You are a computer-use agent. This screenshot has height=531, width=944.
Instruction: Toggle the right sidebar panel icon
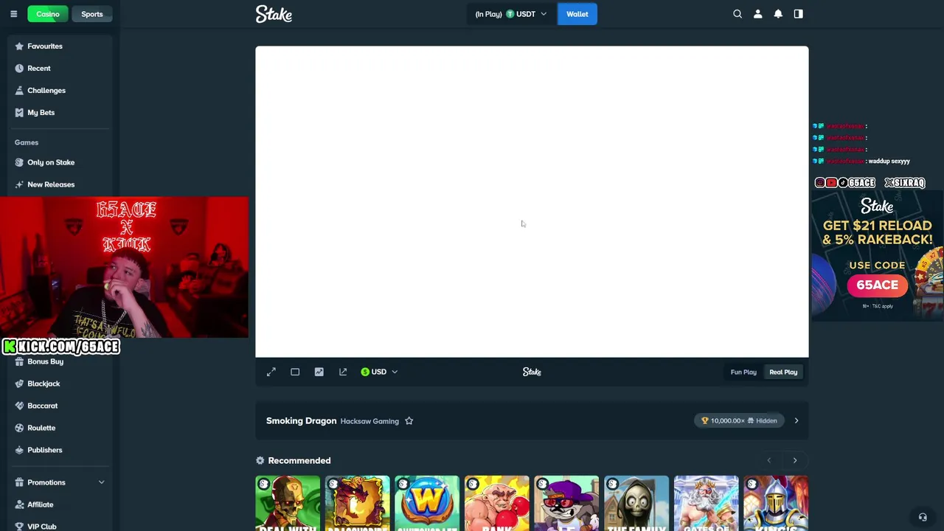click(798, 14)
